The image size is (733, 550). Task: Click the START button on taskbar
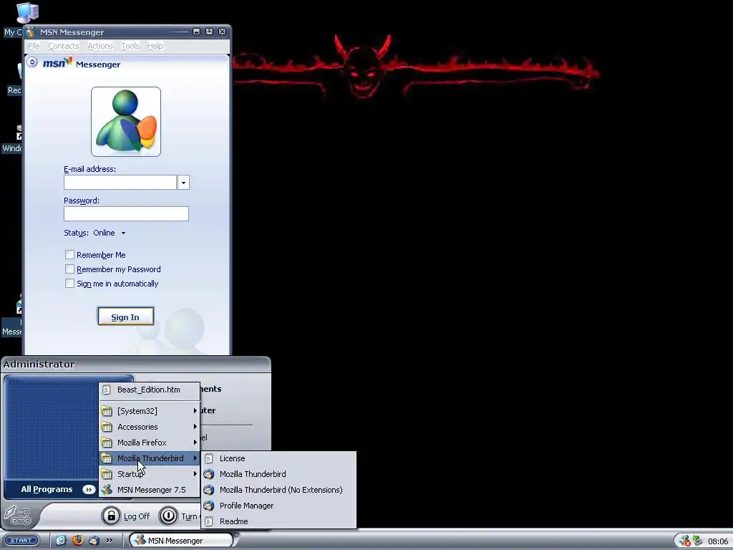coord(21,540)
